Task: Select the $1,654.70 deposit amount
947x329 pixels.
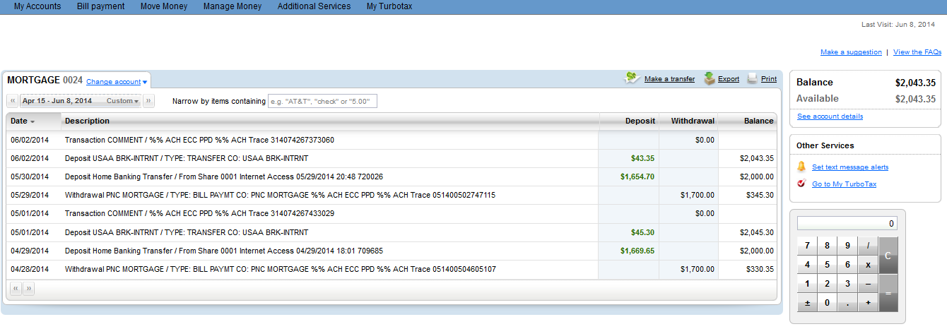Action: click(637, 177)
